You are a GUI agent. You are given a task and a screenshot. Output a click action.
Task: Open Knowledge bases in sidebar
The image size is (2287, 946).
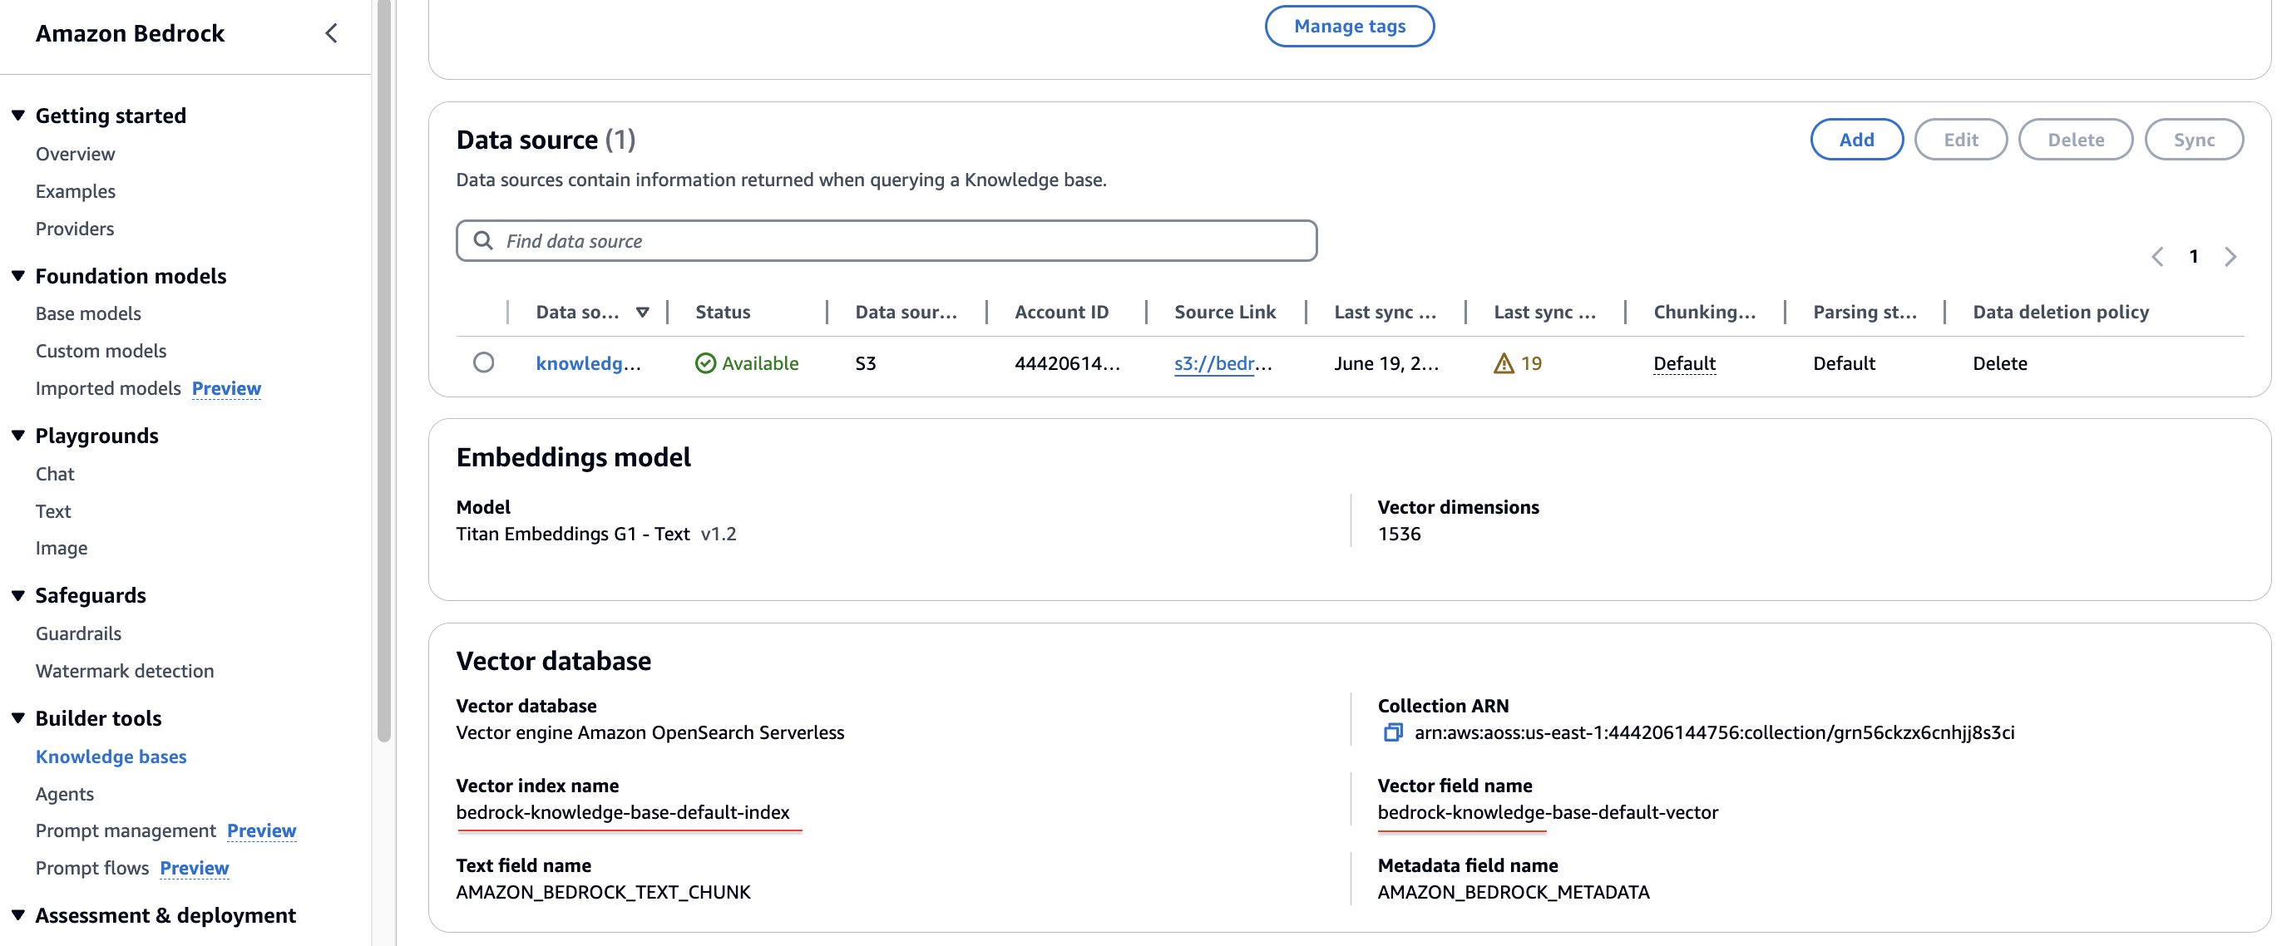[x=111, y=756]
